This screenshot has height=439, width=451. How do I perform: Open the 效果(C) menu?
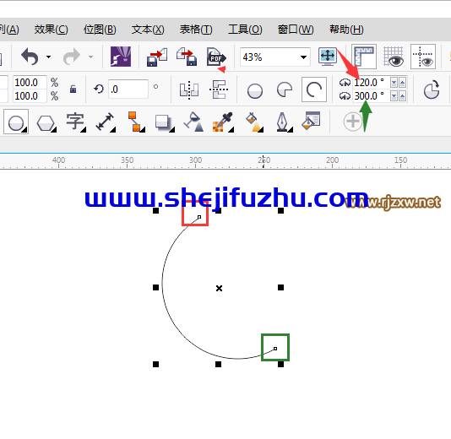coord(51,30)
